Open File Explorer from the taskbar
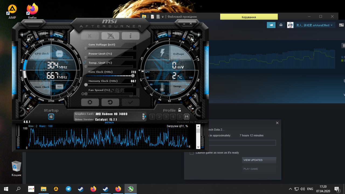345x194 pixels. pyautogui.click(x=44, y=189)
